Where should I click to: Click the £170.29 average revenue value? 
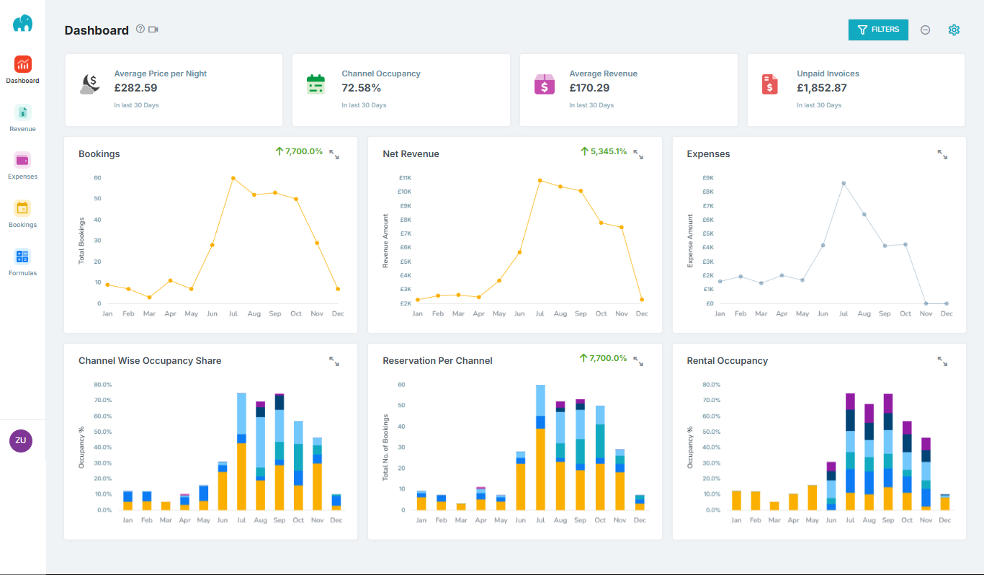point(589,88)
